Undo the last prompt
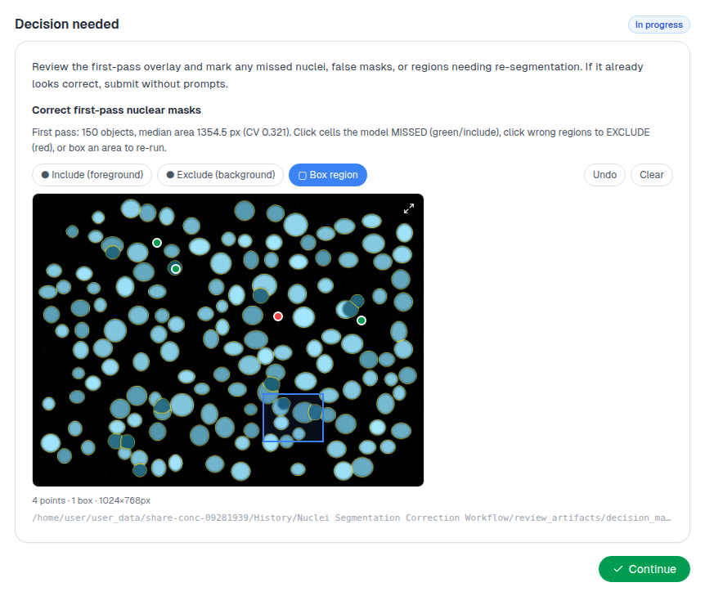705x596 pixels. pyautogui.click(x=604, y=175)
